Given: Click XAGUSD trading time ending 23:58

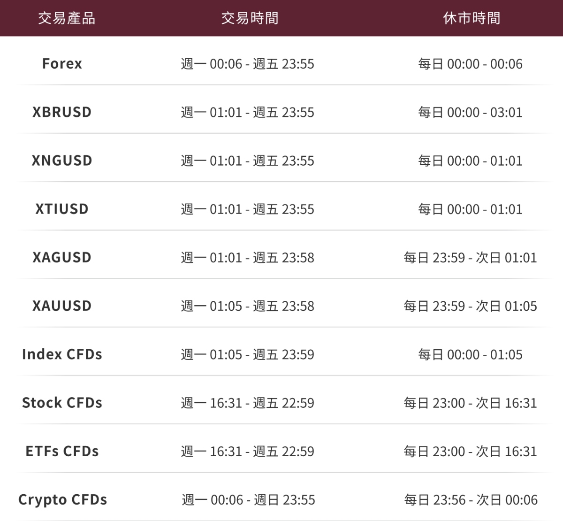Looking at the screenshot, I should (x=248, y=258).
